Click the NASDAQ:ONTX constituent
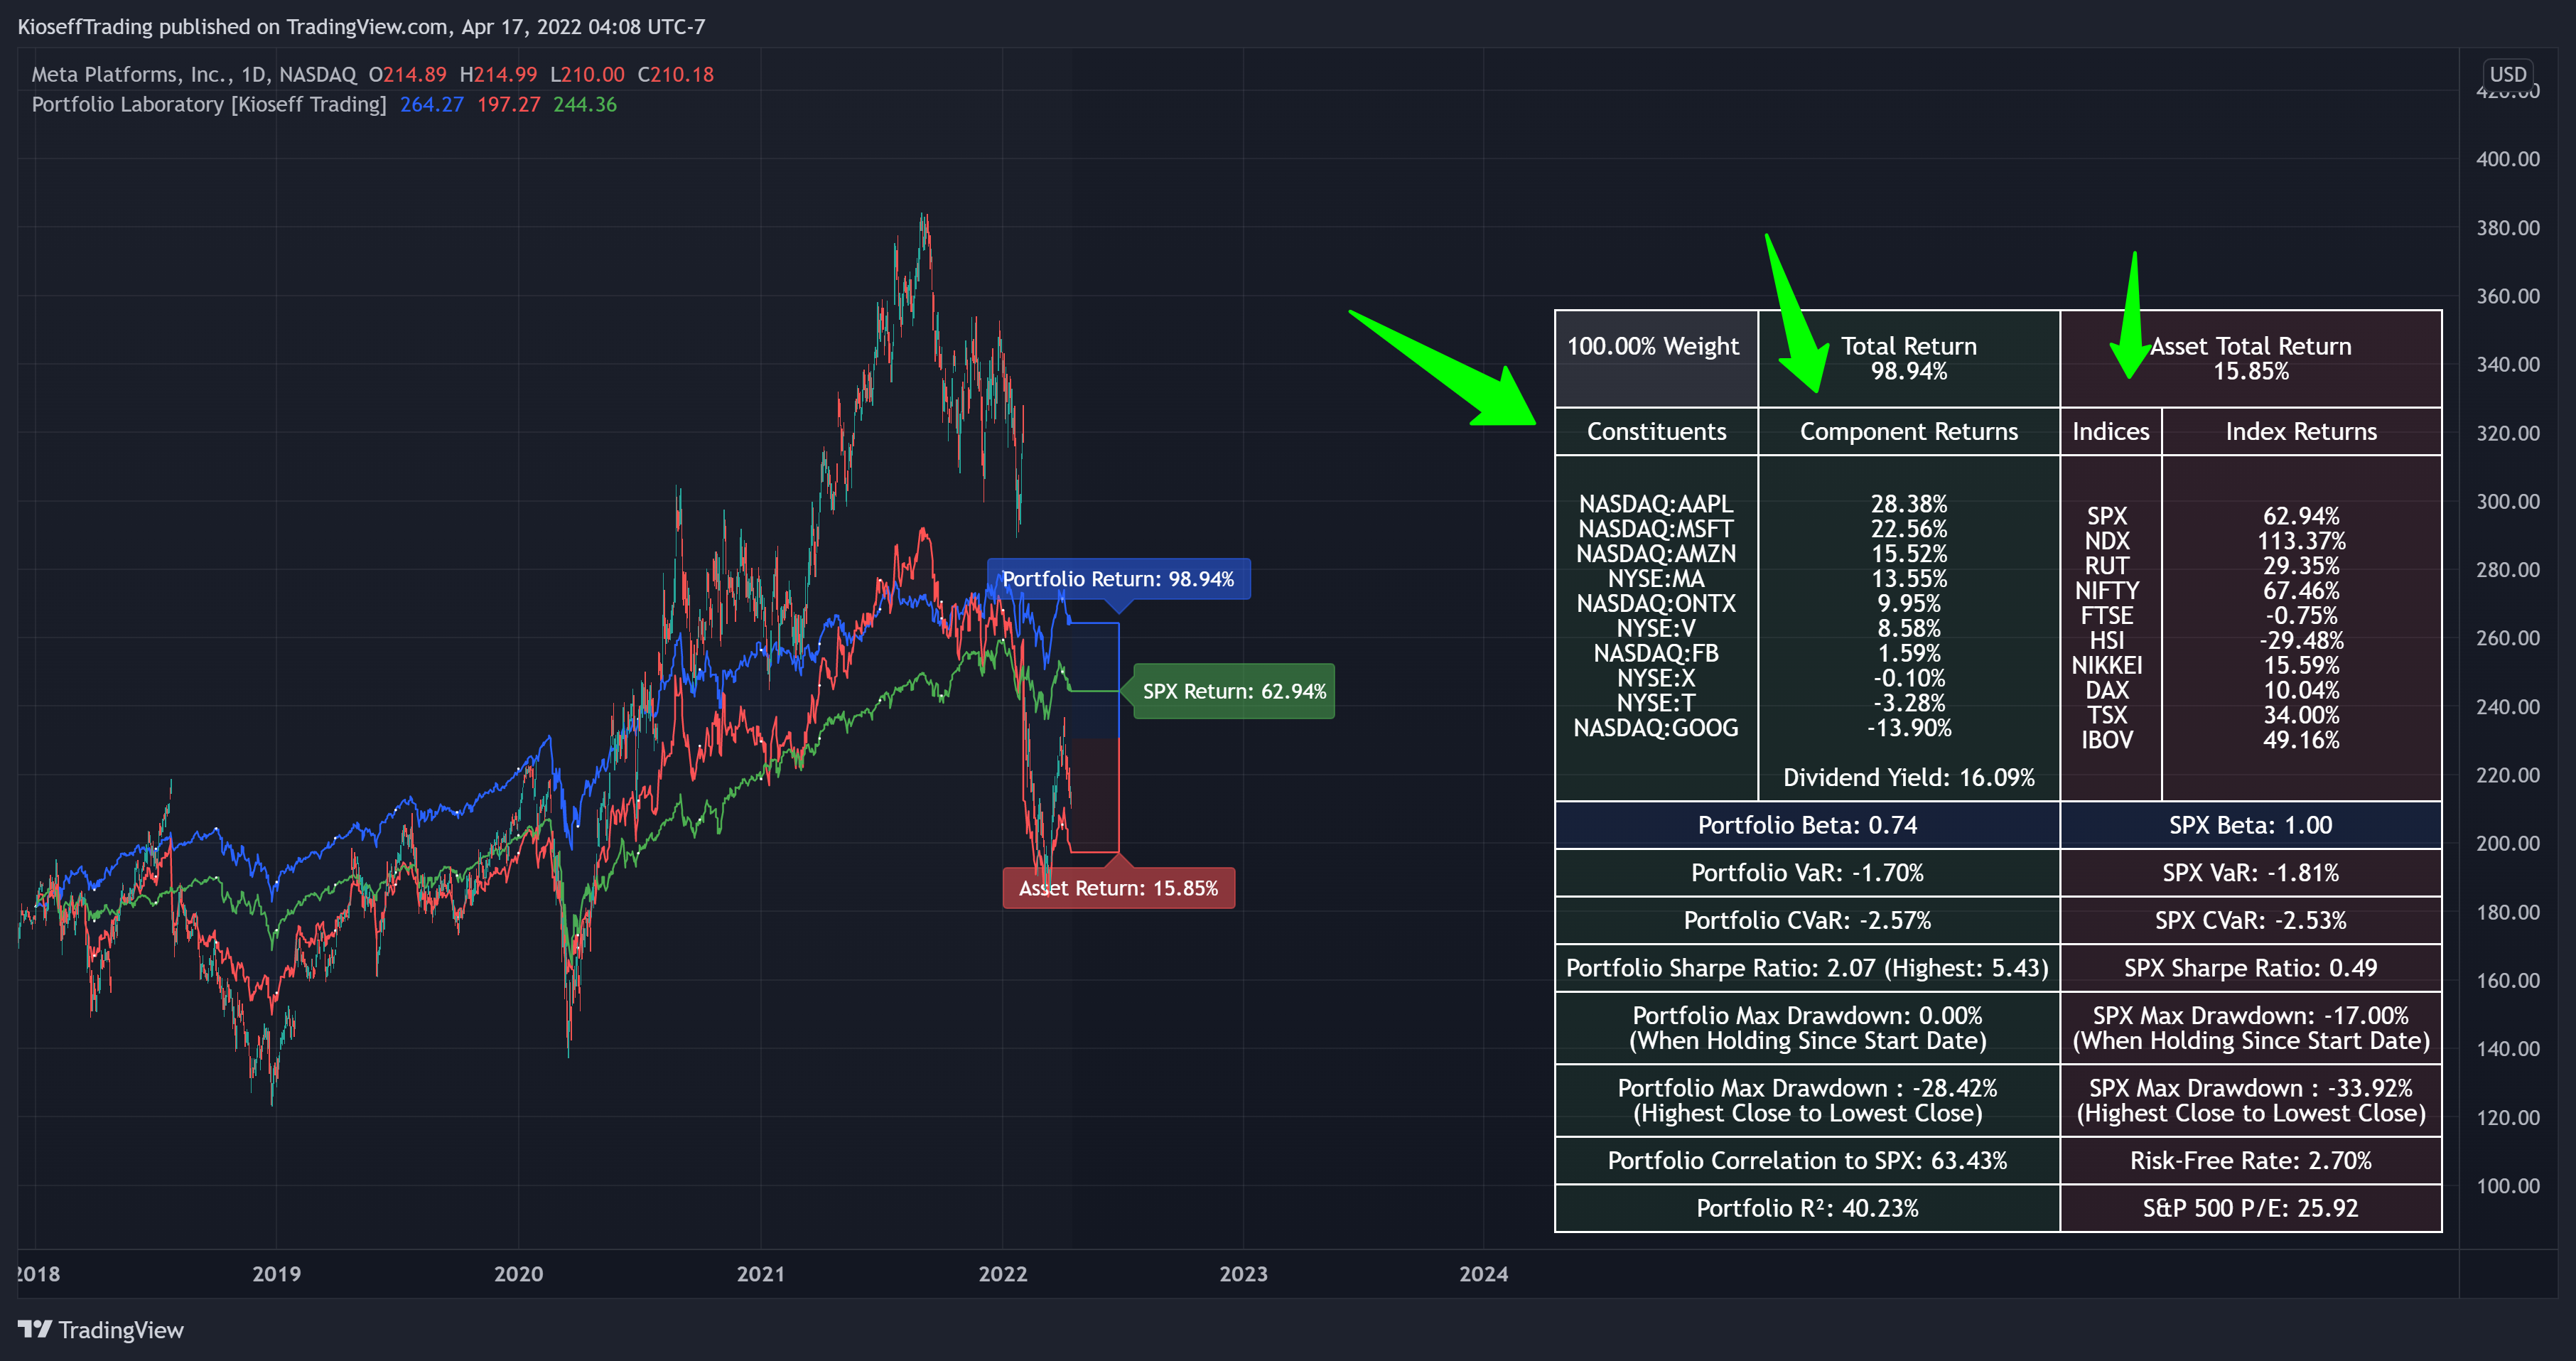 [1656, 604]
